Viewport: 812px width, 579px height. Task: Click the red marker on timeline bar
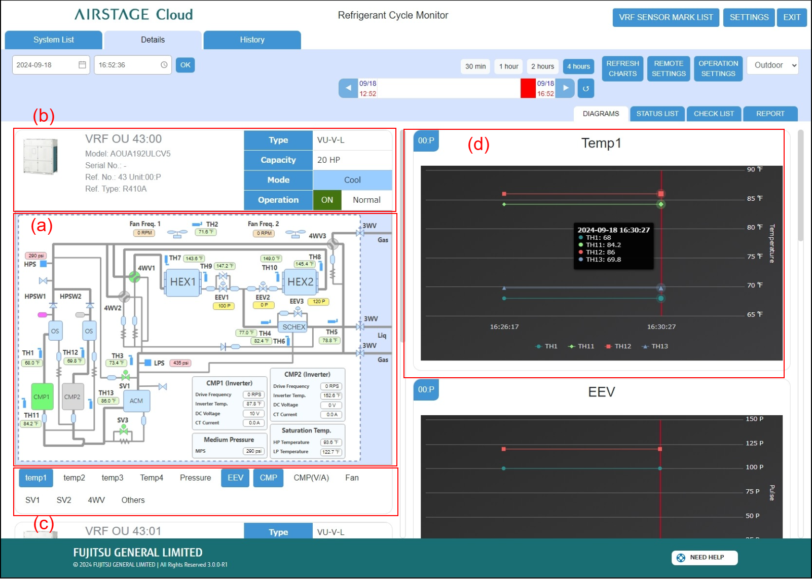pos(528,88)
